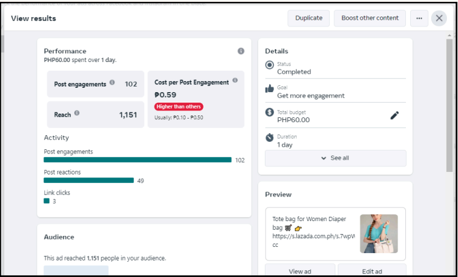Click the Performance info icon
Screen dimensions: 458x277
pos(241,51)
